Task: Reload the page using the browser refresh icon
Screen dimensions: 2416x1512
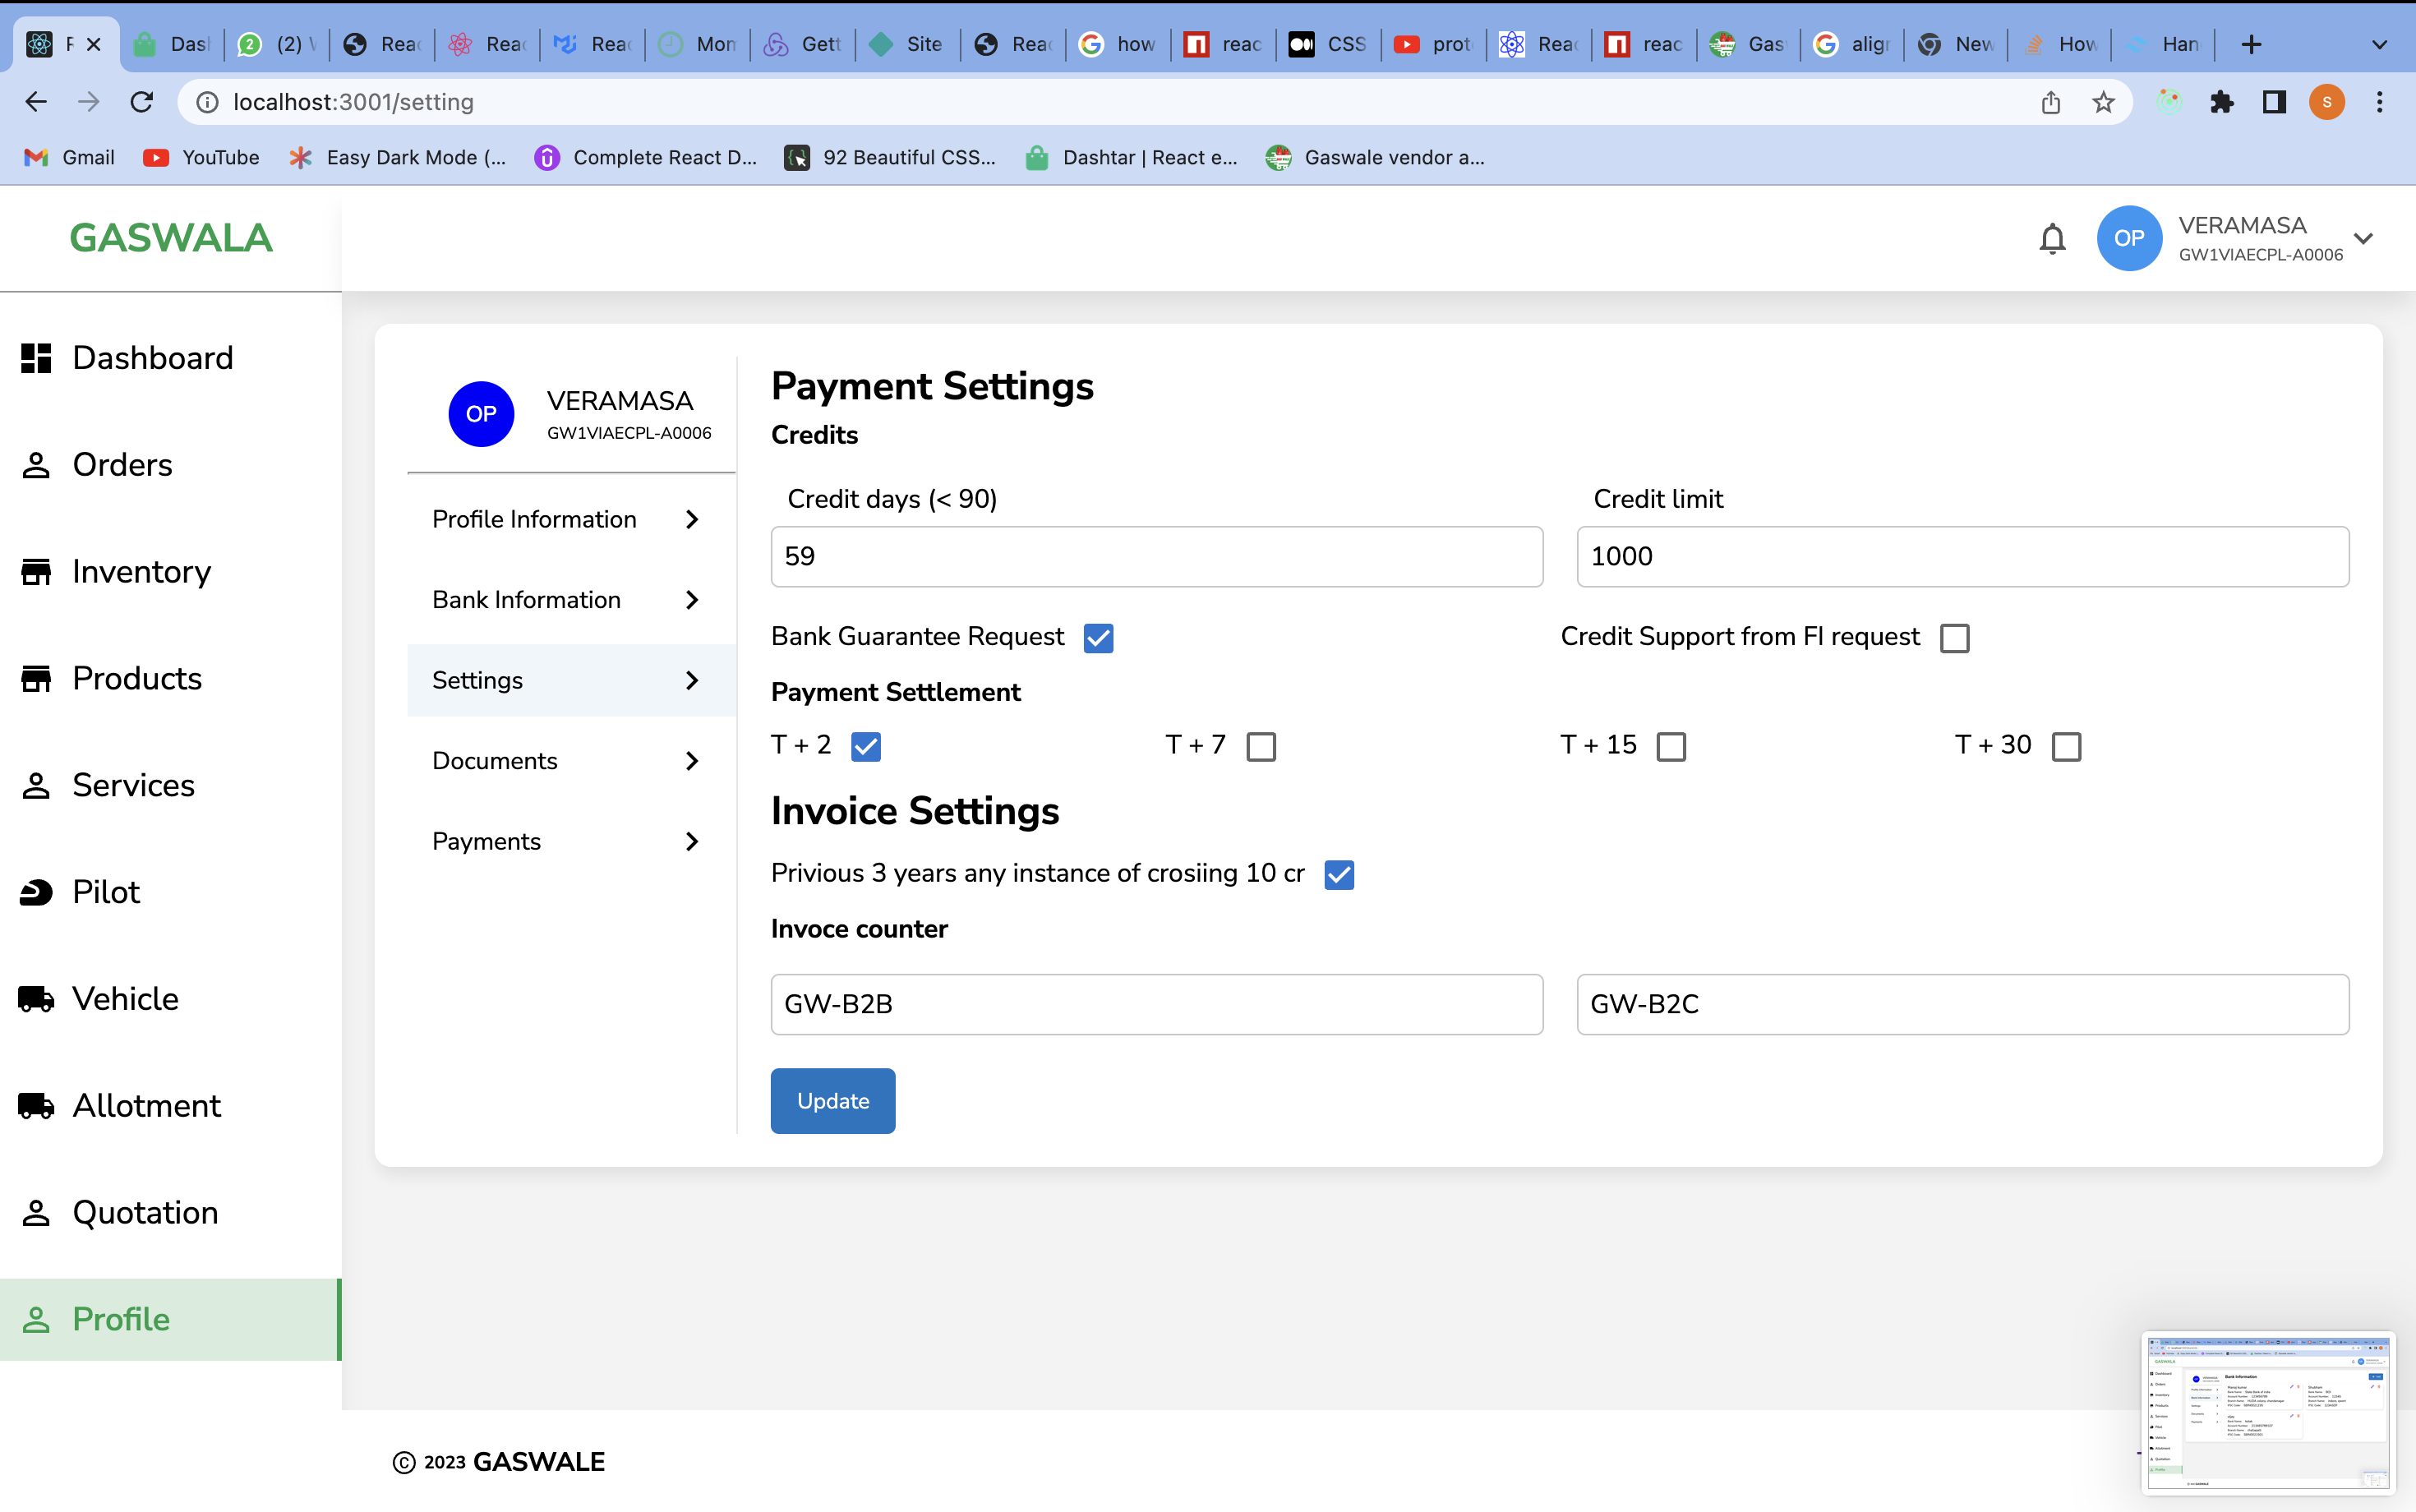Action: tap(142, 102)
